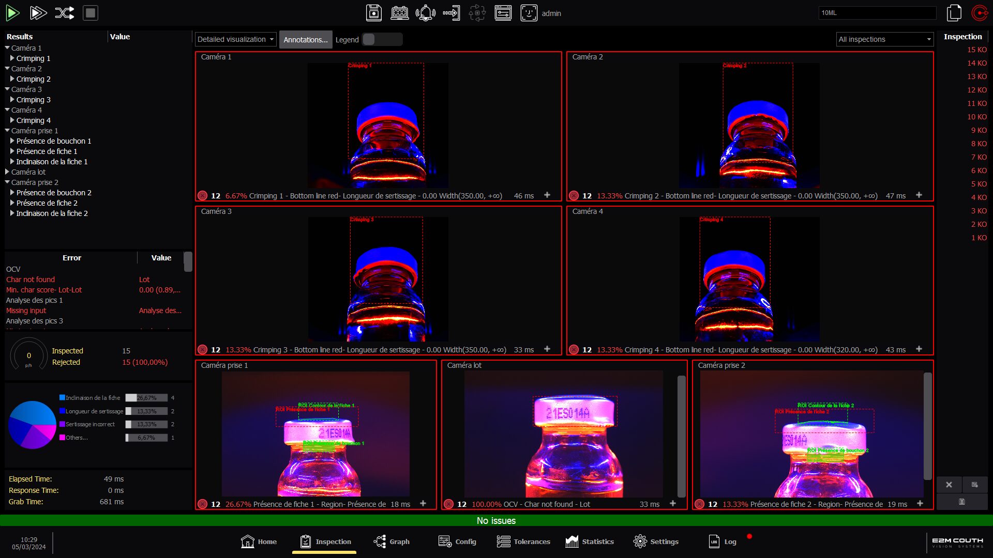Click the 10ML product name field
The image size is (993, 558).
877,13
